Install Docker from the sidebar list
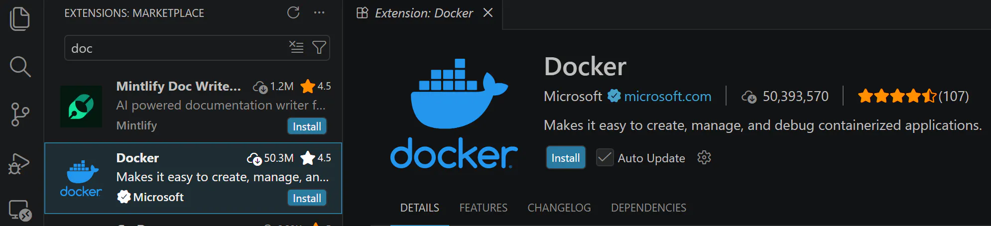 click(x=307, y=198)
